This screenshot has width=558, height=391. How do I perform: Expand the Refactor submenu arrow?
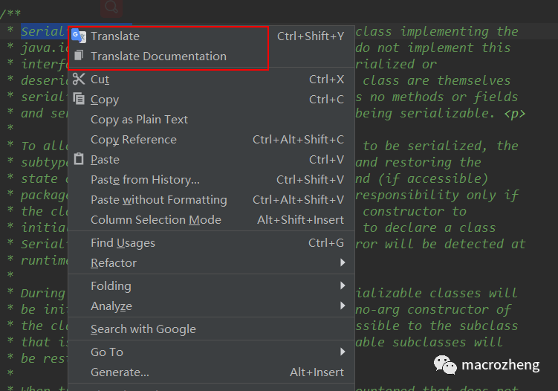coord(343,263)
